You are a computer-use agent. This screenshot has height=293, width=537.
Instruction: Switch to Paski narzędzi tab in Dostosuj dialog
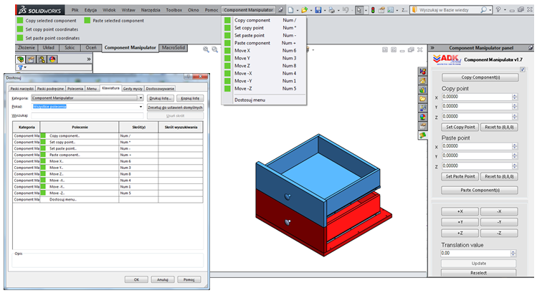pyautogui.click(x=22, y=89)
